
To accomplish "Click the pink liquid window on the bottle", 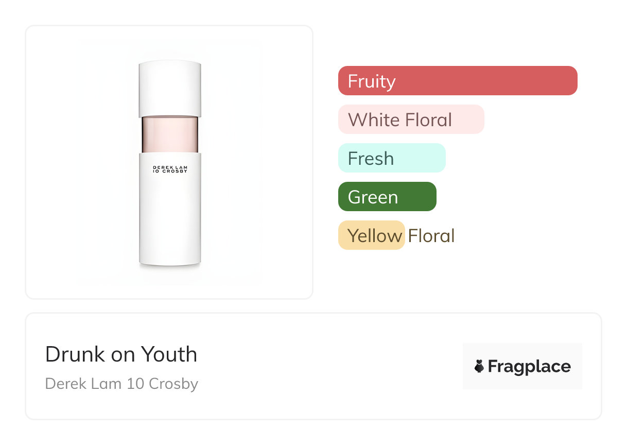I will coord(170,134).
